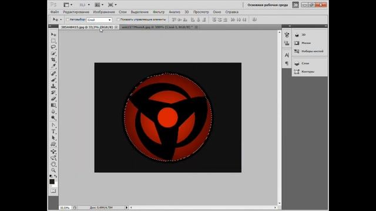Viewport: 376px width, 211px height.
Task: Open the status bar info arrow menu
Action: pos(126,207)
